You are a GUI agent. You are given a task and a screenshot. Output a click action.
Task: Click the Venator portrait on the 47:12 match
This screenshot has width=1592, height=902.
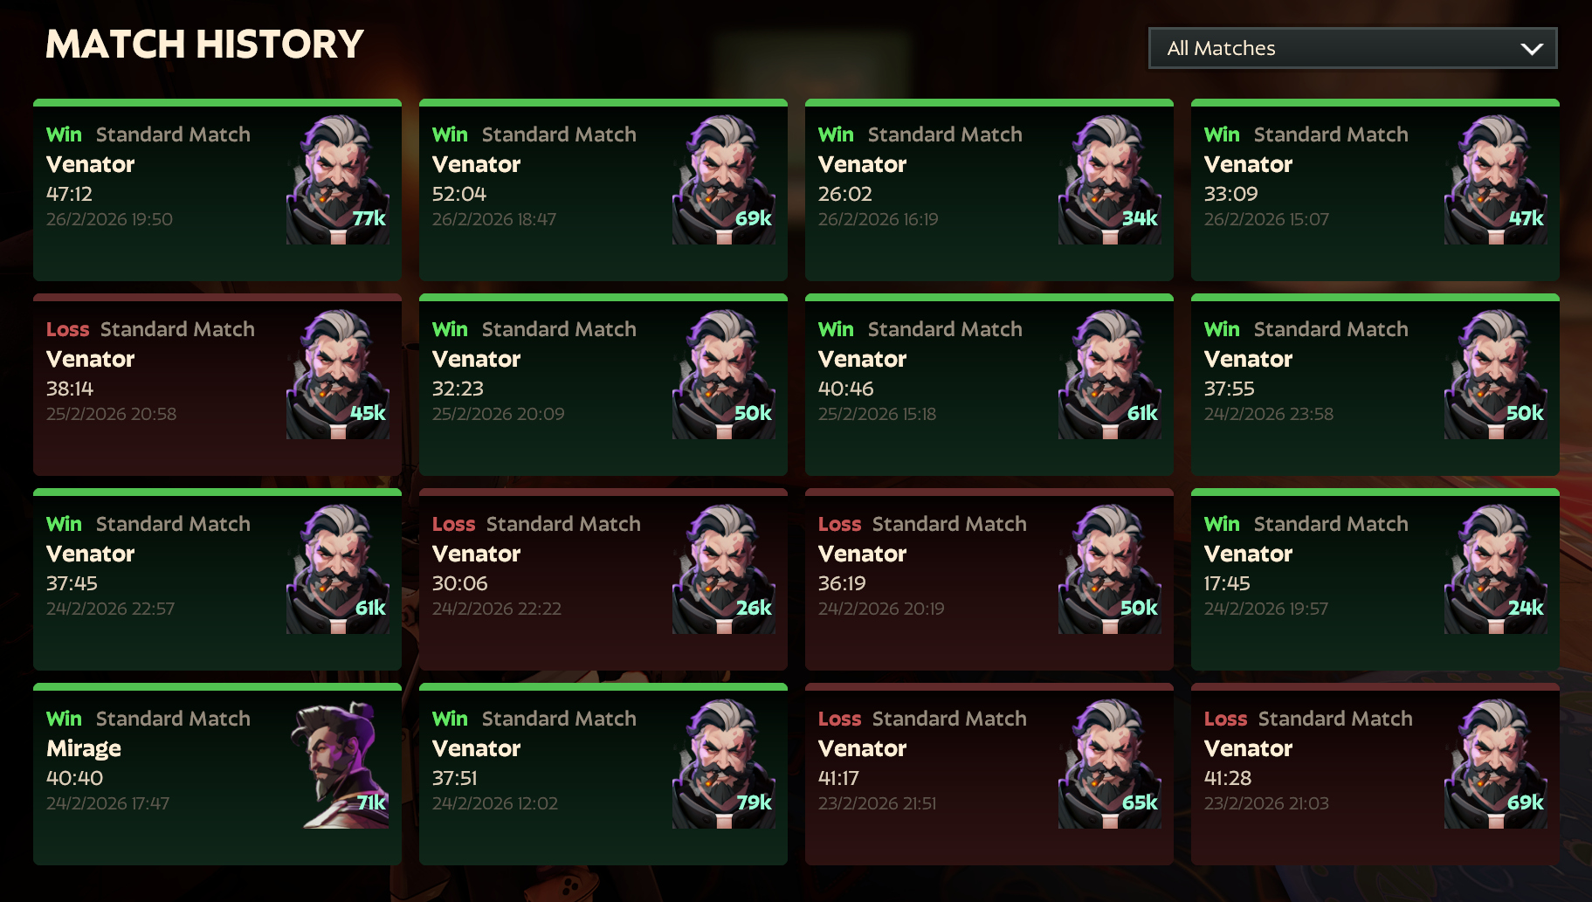338,180
